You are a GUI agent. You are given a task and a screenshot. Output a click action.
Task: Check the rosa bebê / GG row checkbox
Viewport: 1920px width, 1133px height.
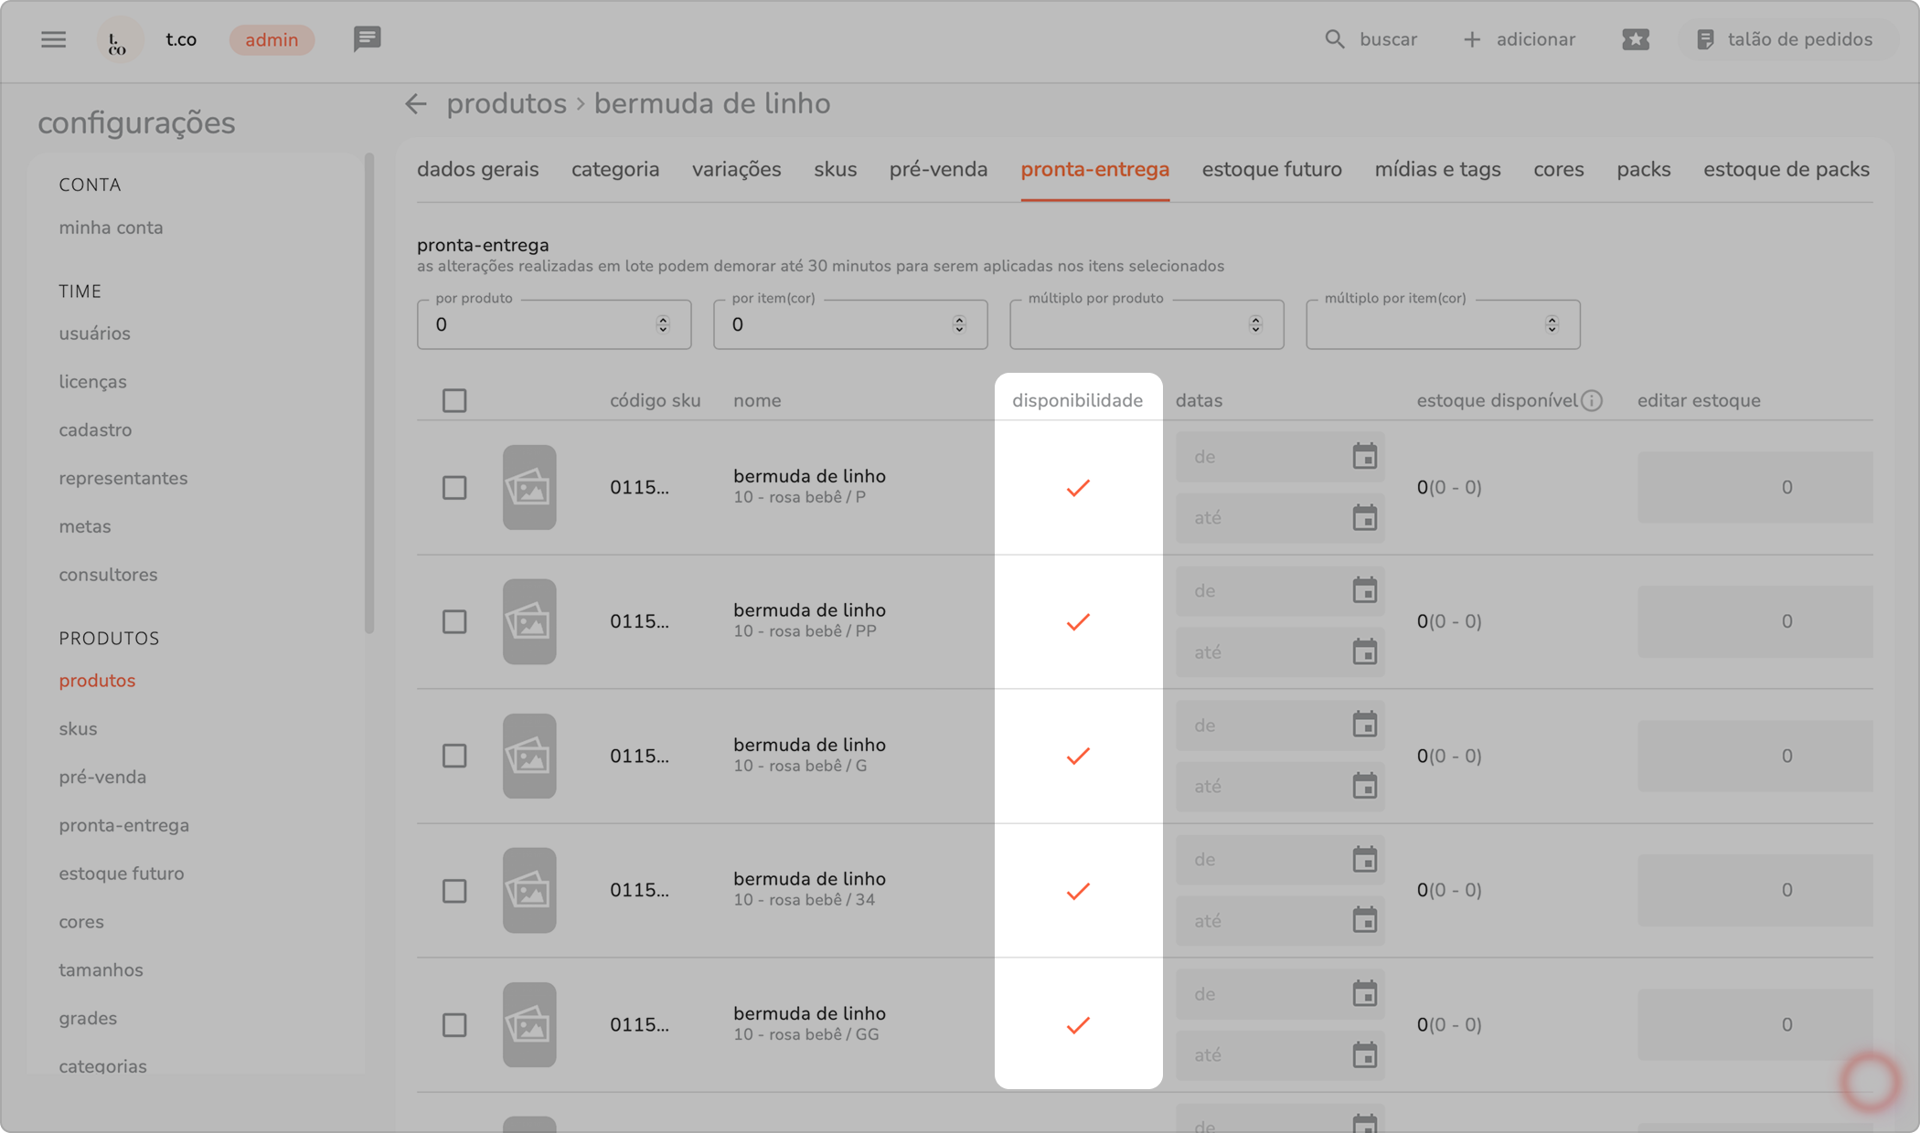point(454,1025)
